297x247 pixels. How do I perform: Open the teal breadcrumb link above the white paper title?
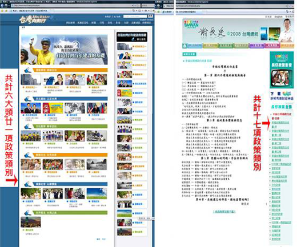198,61
